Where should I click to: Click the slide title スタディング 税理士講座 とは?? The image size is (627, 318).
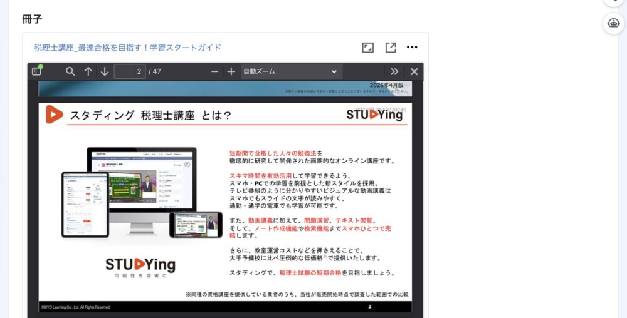click(150, 115)
